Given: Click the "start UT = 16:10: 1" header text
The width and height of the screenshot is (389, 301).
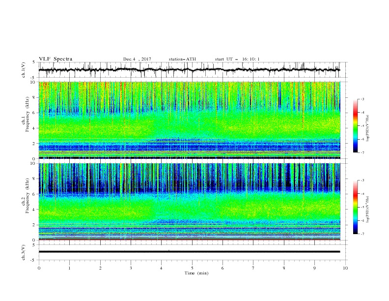Looking at the screenshot, I should [237, 59].
